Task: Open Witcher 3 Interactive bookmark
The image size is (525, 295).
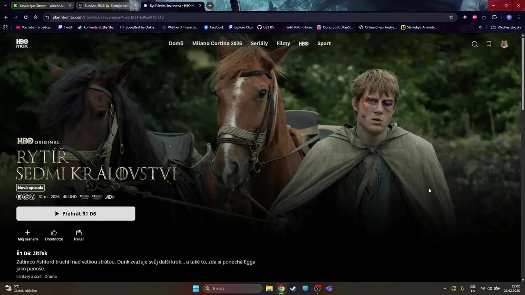Action: coord(180,27)
